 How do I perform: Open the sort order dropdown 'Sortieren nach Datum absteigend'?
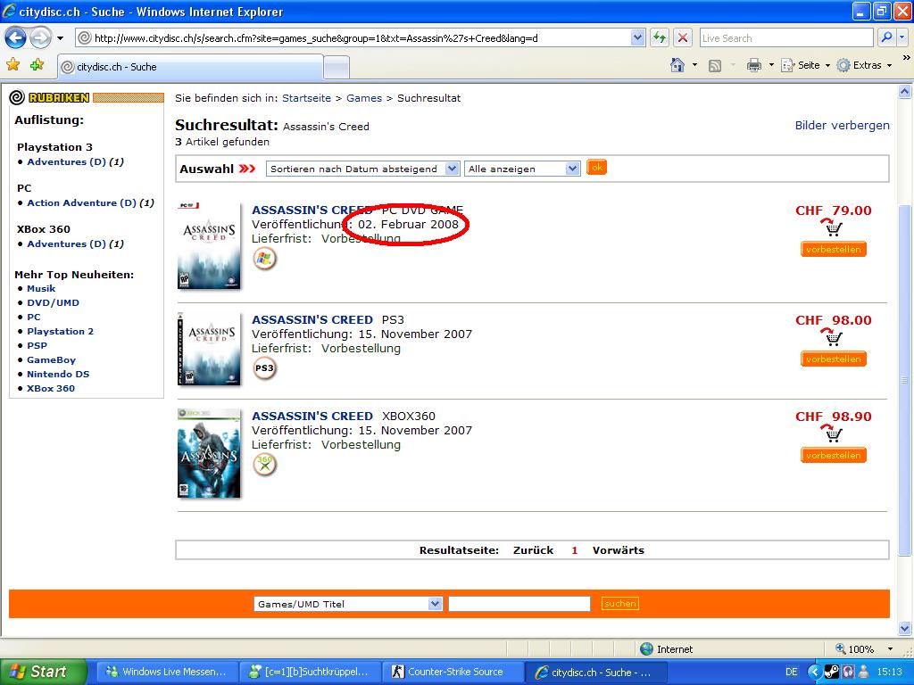pos(362,169)
